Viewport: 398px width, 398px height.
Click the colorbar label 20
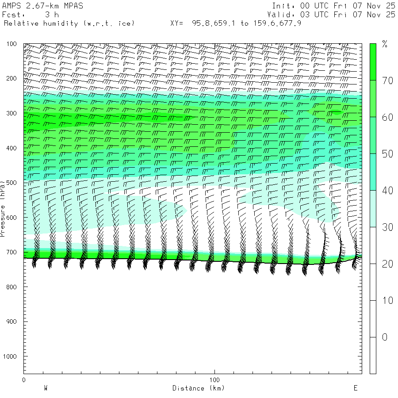click(x=387, y=264)
